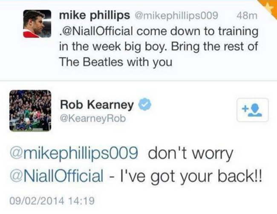Image resolution: width=277 pixels, height=214 pixels.
Task: Open the mike phillips display name
Action: coord(95,15)
